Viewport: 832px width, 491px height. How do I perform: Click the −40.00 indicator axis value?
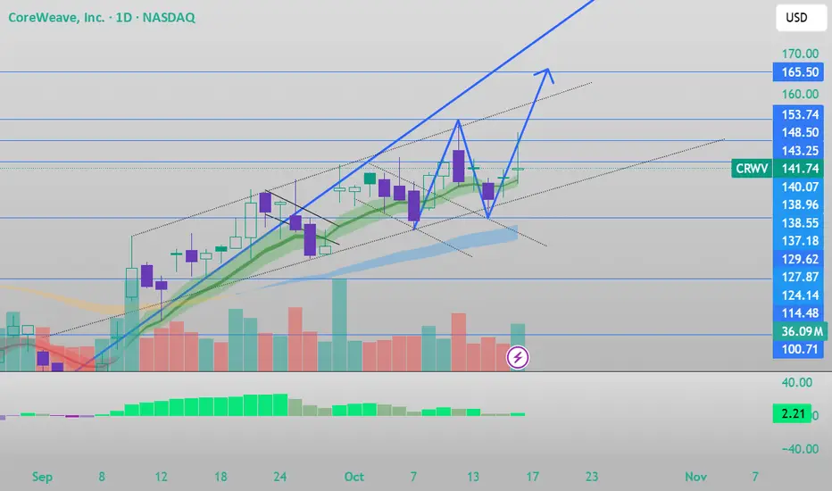coord(800,449)
